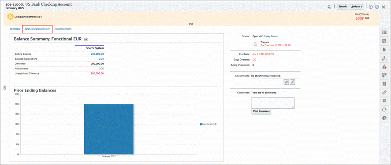The height and width of the screenshot is (165, 391).
Task: Click the '101-11000: US Bank Checking Account' title
Action: (x=39, y=4)
